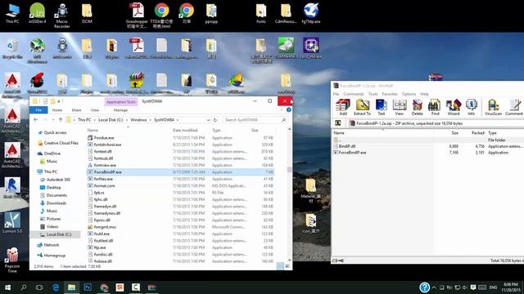
Task: Click the Task View taskbar button
Action: [39, 287]
